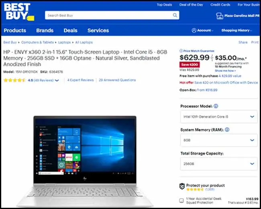Image resolution: width=261 pixels, height=209 pixels.
Task: Open Price Match Guarantee info icon
Action: pyautogui.click(x=181, y=51)
